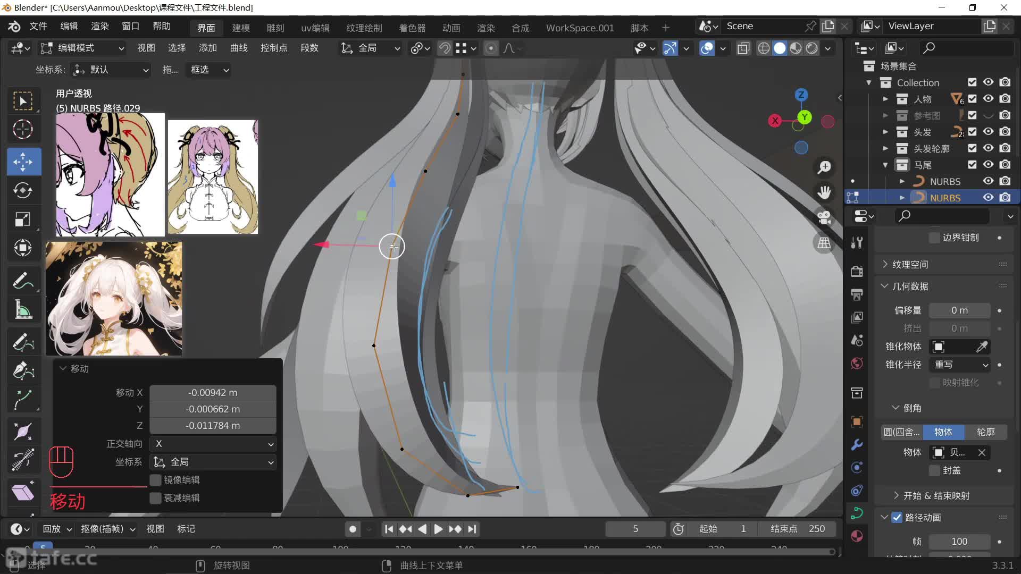
Task: Open Object Data curve properties tab
Action: (857, 513)
